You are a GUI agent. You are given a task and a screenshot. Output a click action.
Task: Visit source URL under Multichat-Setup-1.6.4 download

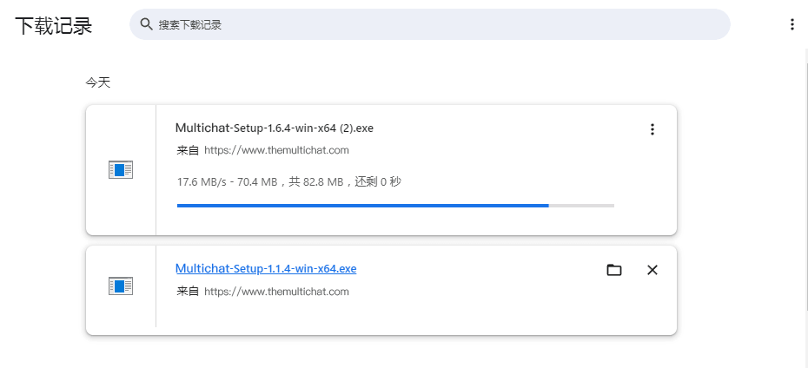pyautogui.click(x=277, y=150)
